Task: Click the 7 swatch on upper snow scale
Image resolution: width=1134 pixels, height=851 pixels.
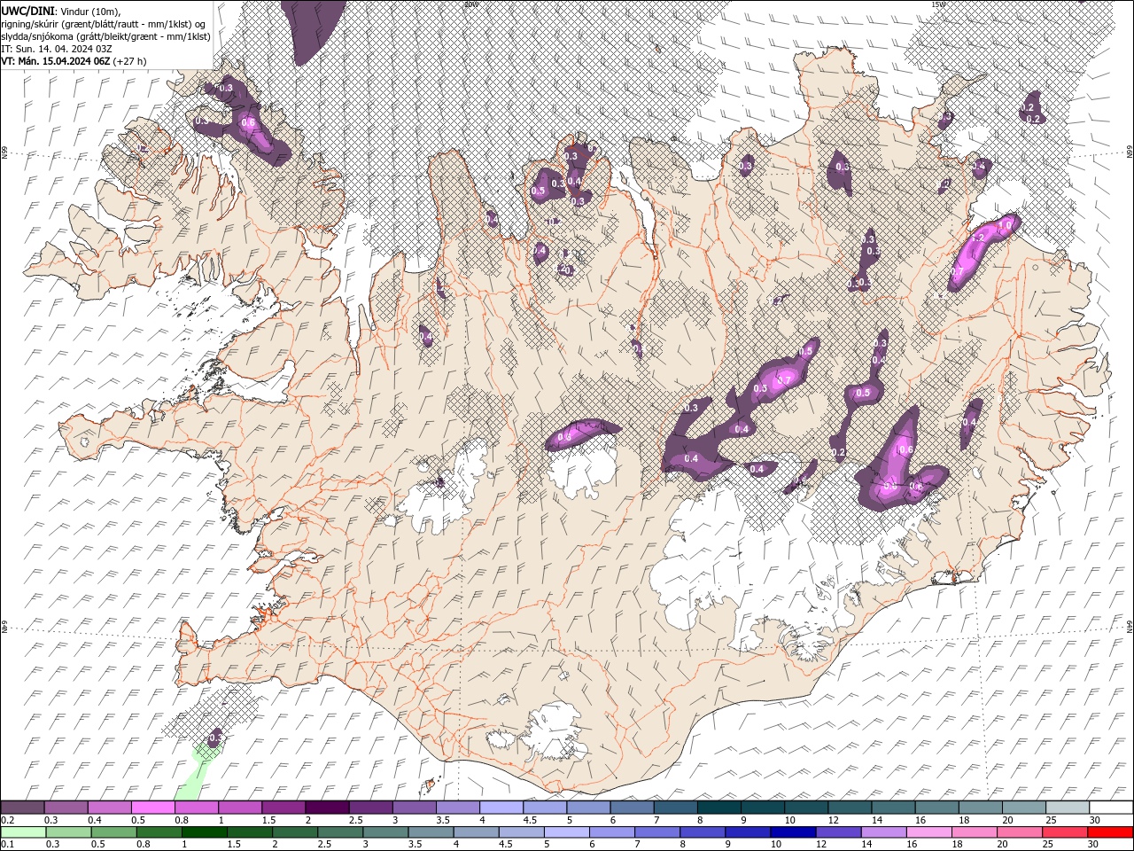Action: pyautogui.click(x=675, y=808)
